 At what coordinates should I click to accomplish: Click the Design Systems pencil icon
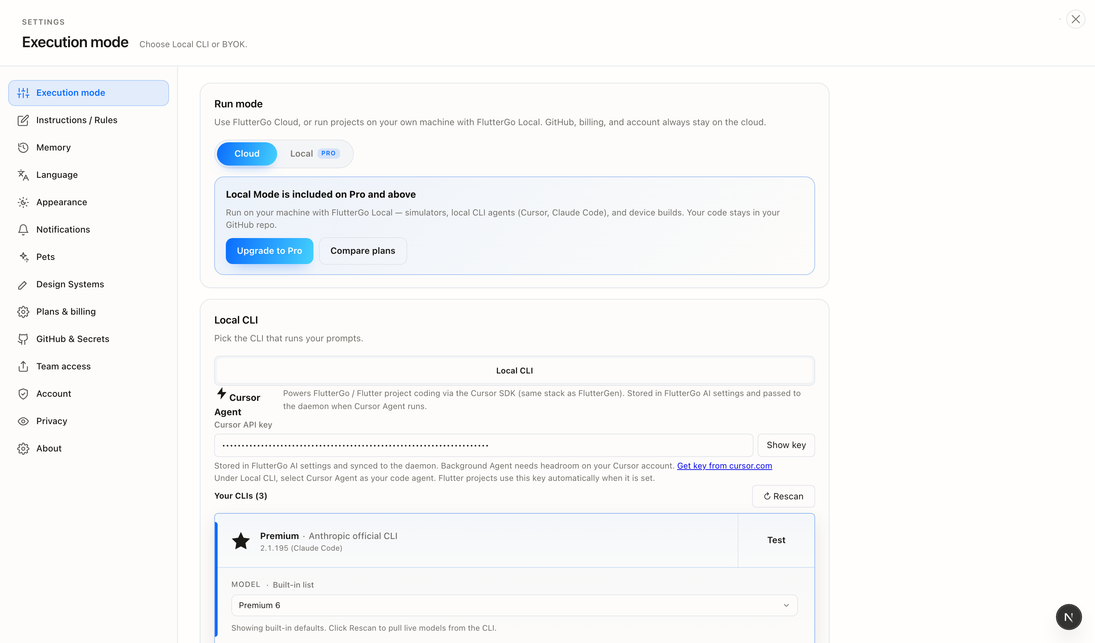pyautogui.click(x=23, y=285)
